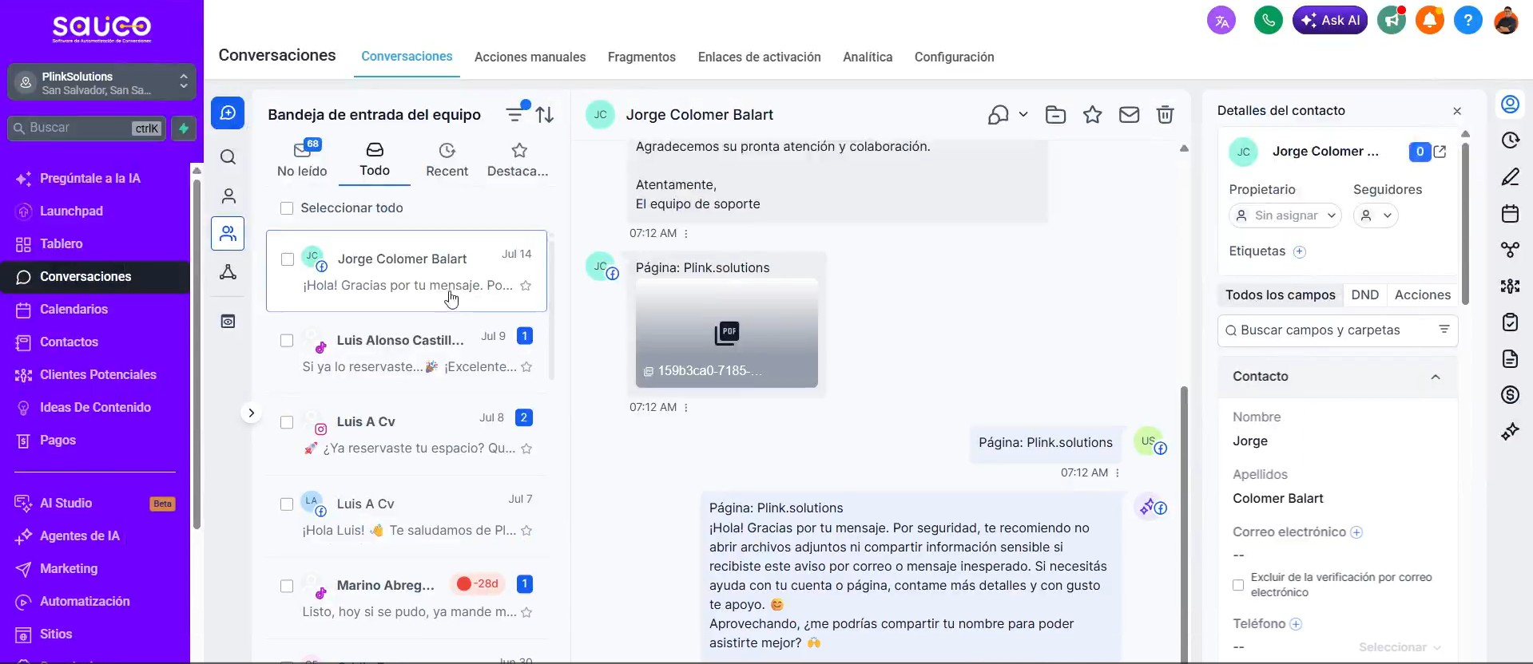
Task: Star the Luis Alonso Castill conversation
Action: click(526, 367)
